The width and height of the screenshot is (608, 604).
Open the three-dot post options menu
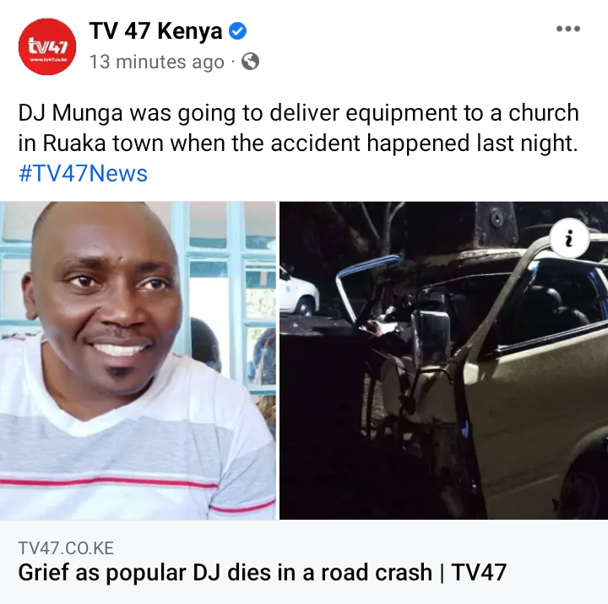coord(567,29)
